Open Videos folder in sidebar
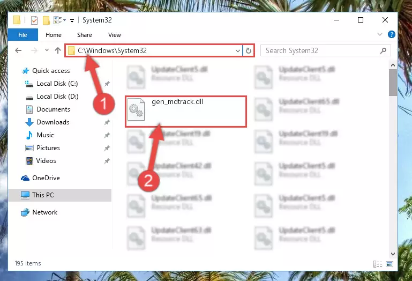This screenshot has height=281, width=412. click(x=46, y=160)
